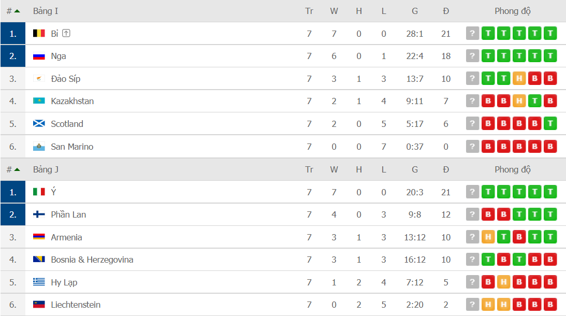Click the Belgium flag icon in Bảng I
Viewport: 566px width, 316px height.
[39, 34]
